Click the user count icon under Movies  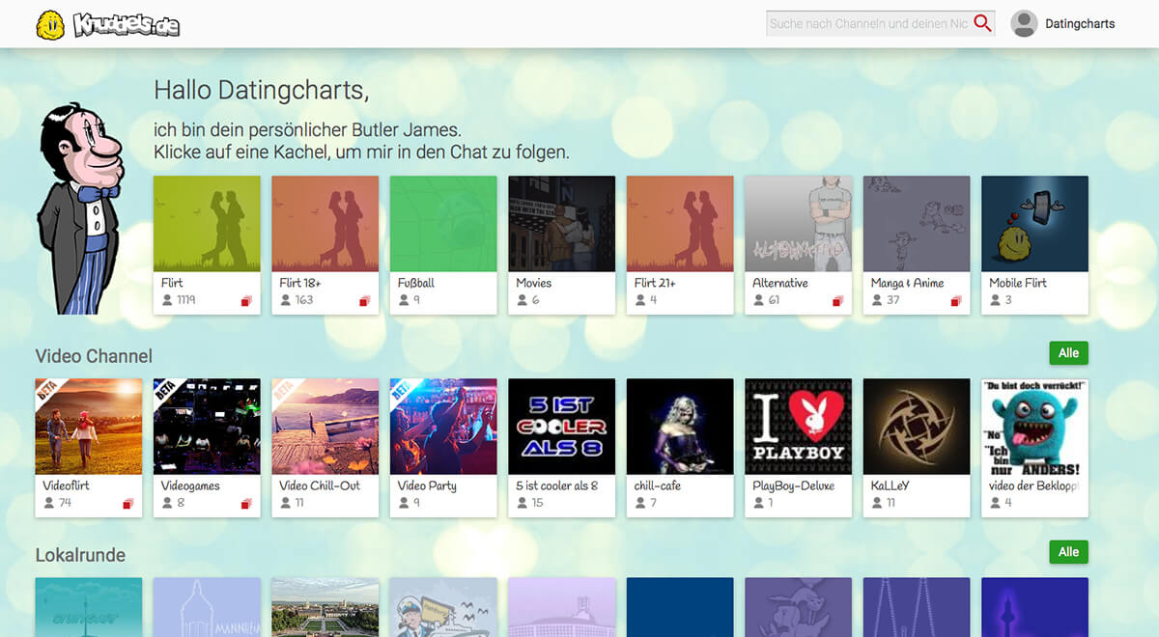522,300
